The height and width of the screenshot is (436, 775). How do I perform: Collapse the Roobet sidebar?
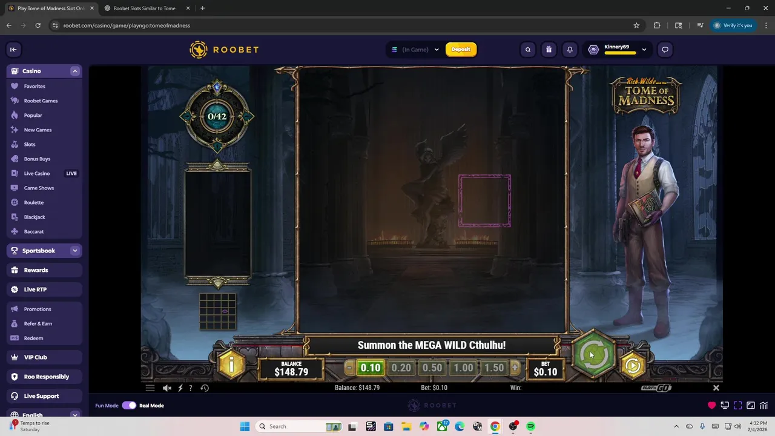(13, 50)
